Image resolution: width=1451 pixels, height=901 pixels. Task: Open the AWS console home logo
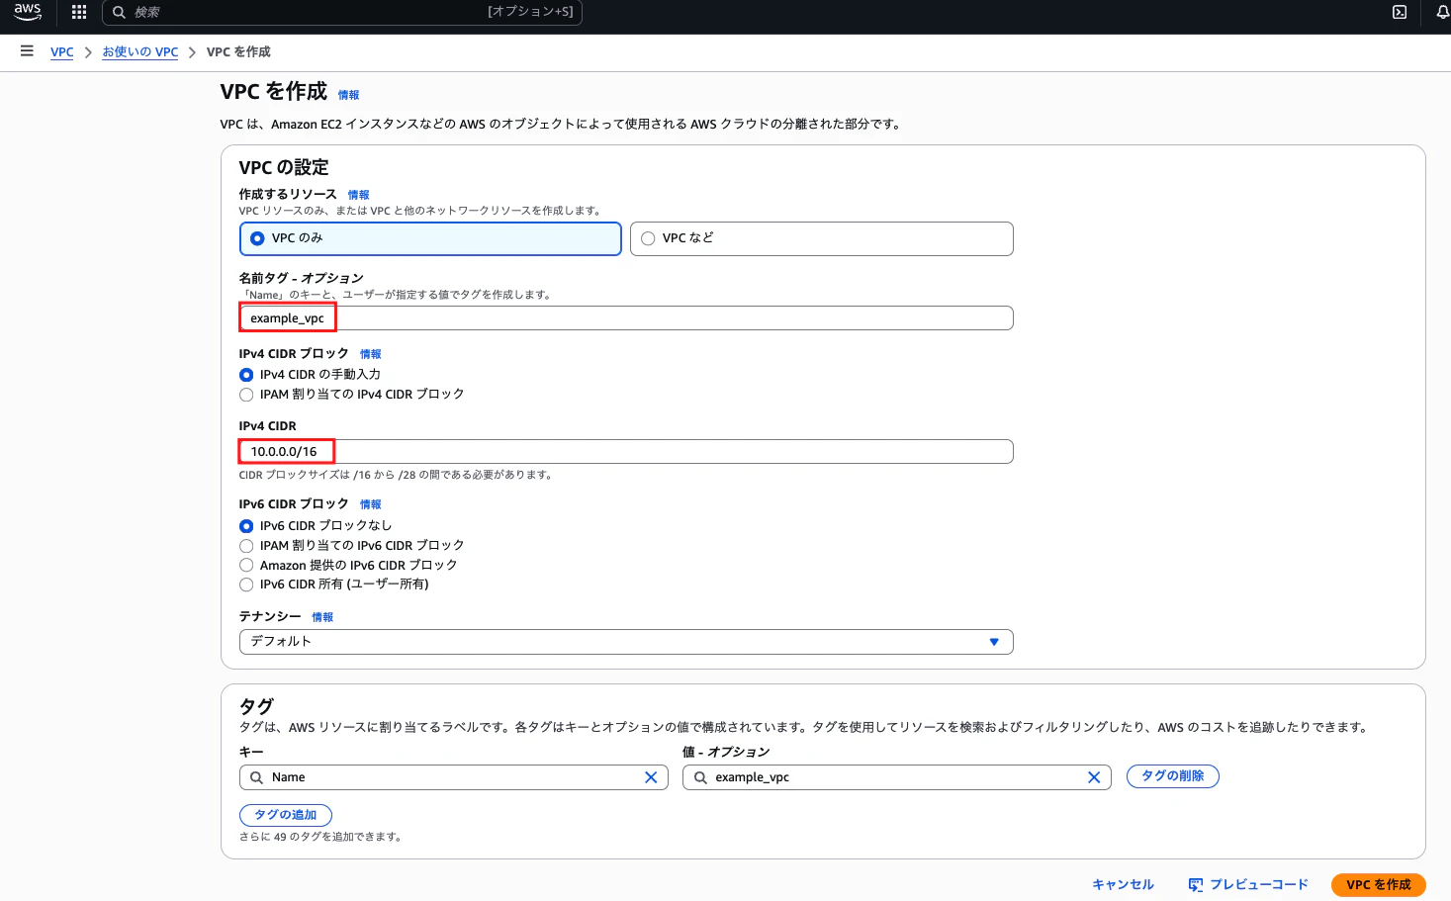point(28,12)
